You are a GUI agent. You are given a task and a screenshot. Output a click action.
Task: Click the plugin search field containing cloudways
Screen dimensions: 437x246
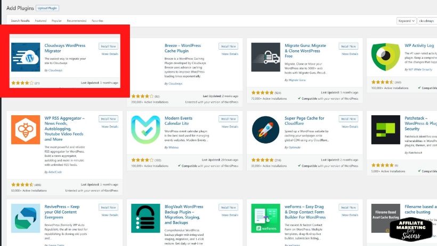point(427,21)
